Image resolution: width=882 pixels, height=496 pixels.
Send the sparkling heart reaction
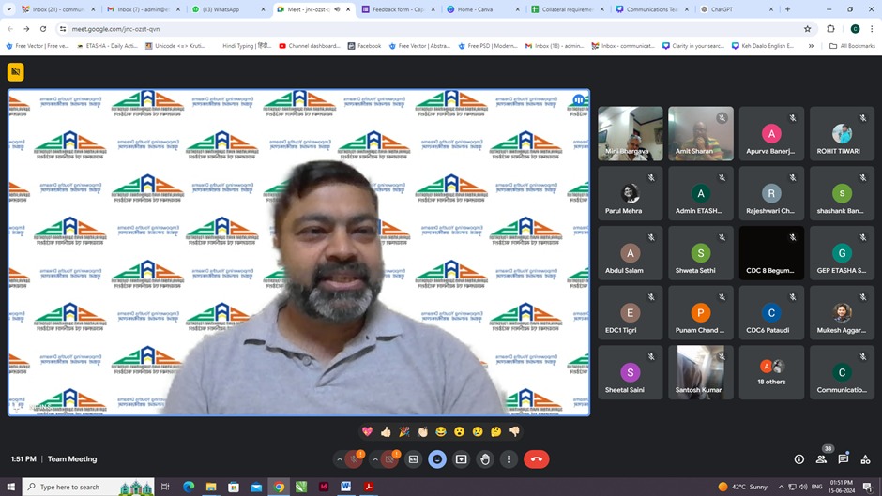(x=367, y=431)
